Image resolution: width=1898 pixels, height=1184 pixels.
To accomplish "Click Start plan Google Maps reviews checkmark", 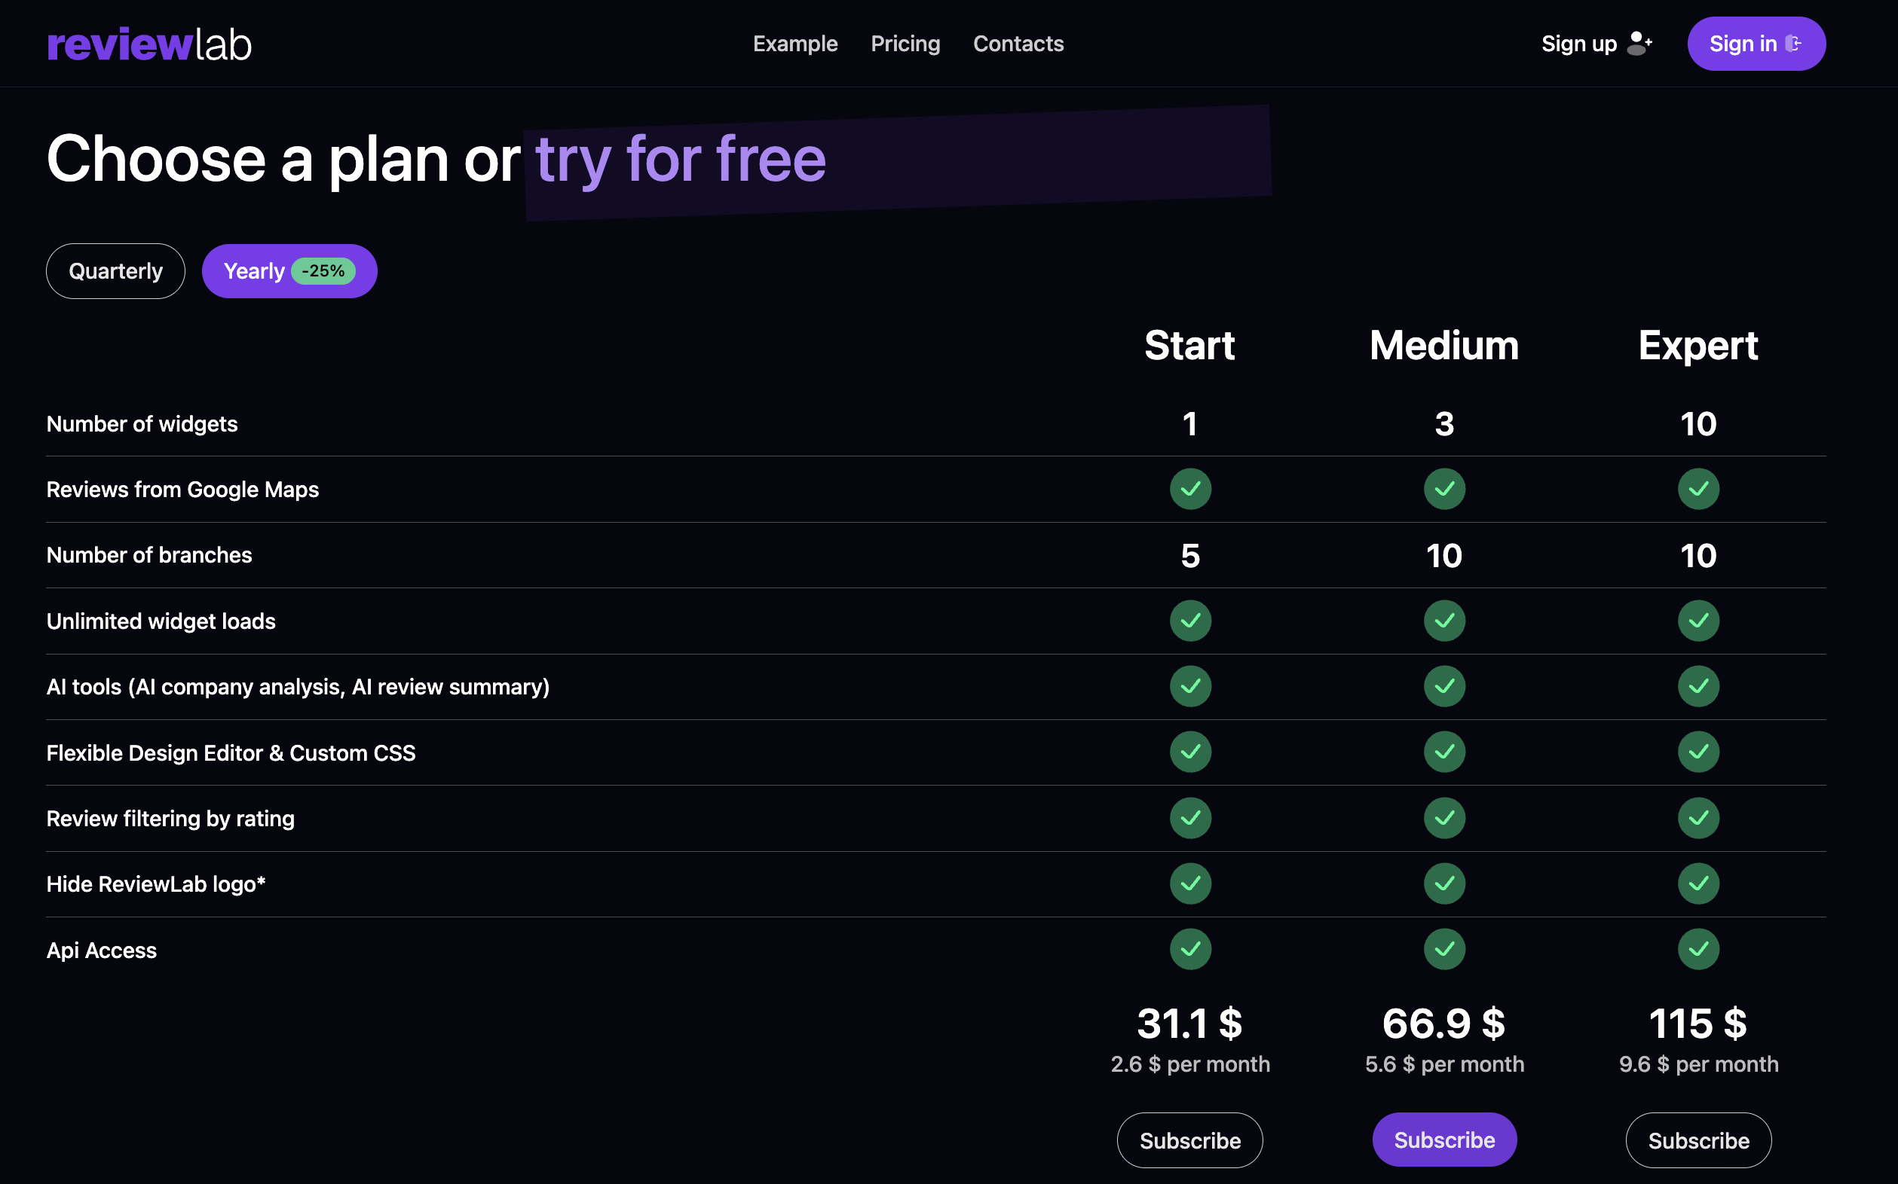I will [1189, 490].
